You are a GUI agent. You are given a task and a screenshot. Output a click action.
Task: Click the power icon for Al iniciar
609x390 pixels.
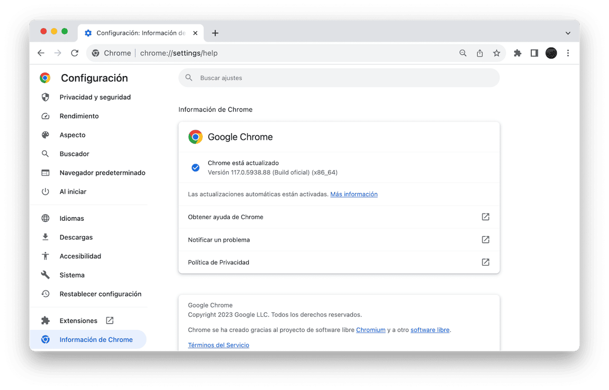46,192
